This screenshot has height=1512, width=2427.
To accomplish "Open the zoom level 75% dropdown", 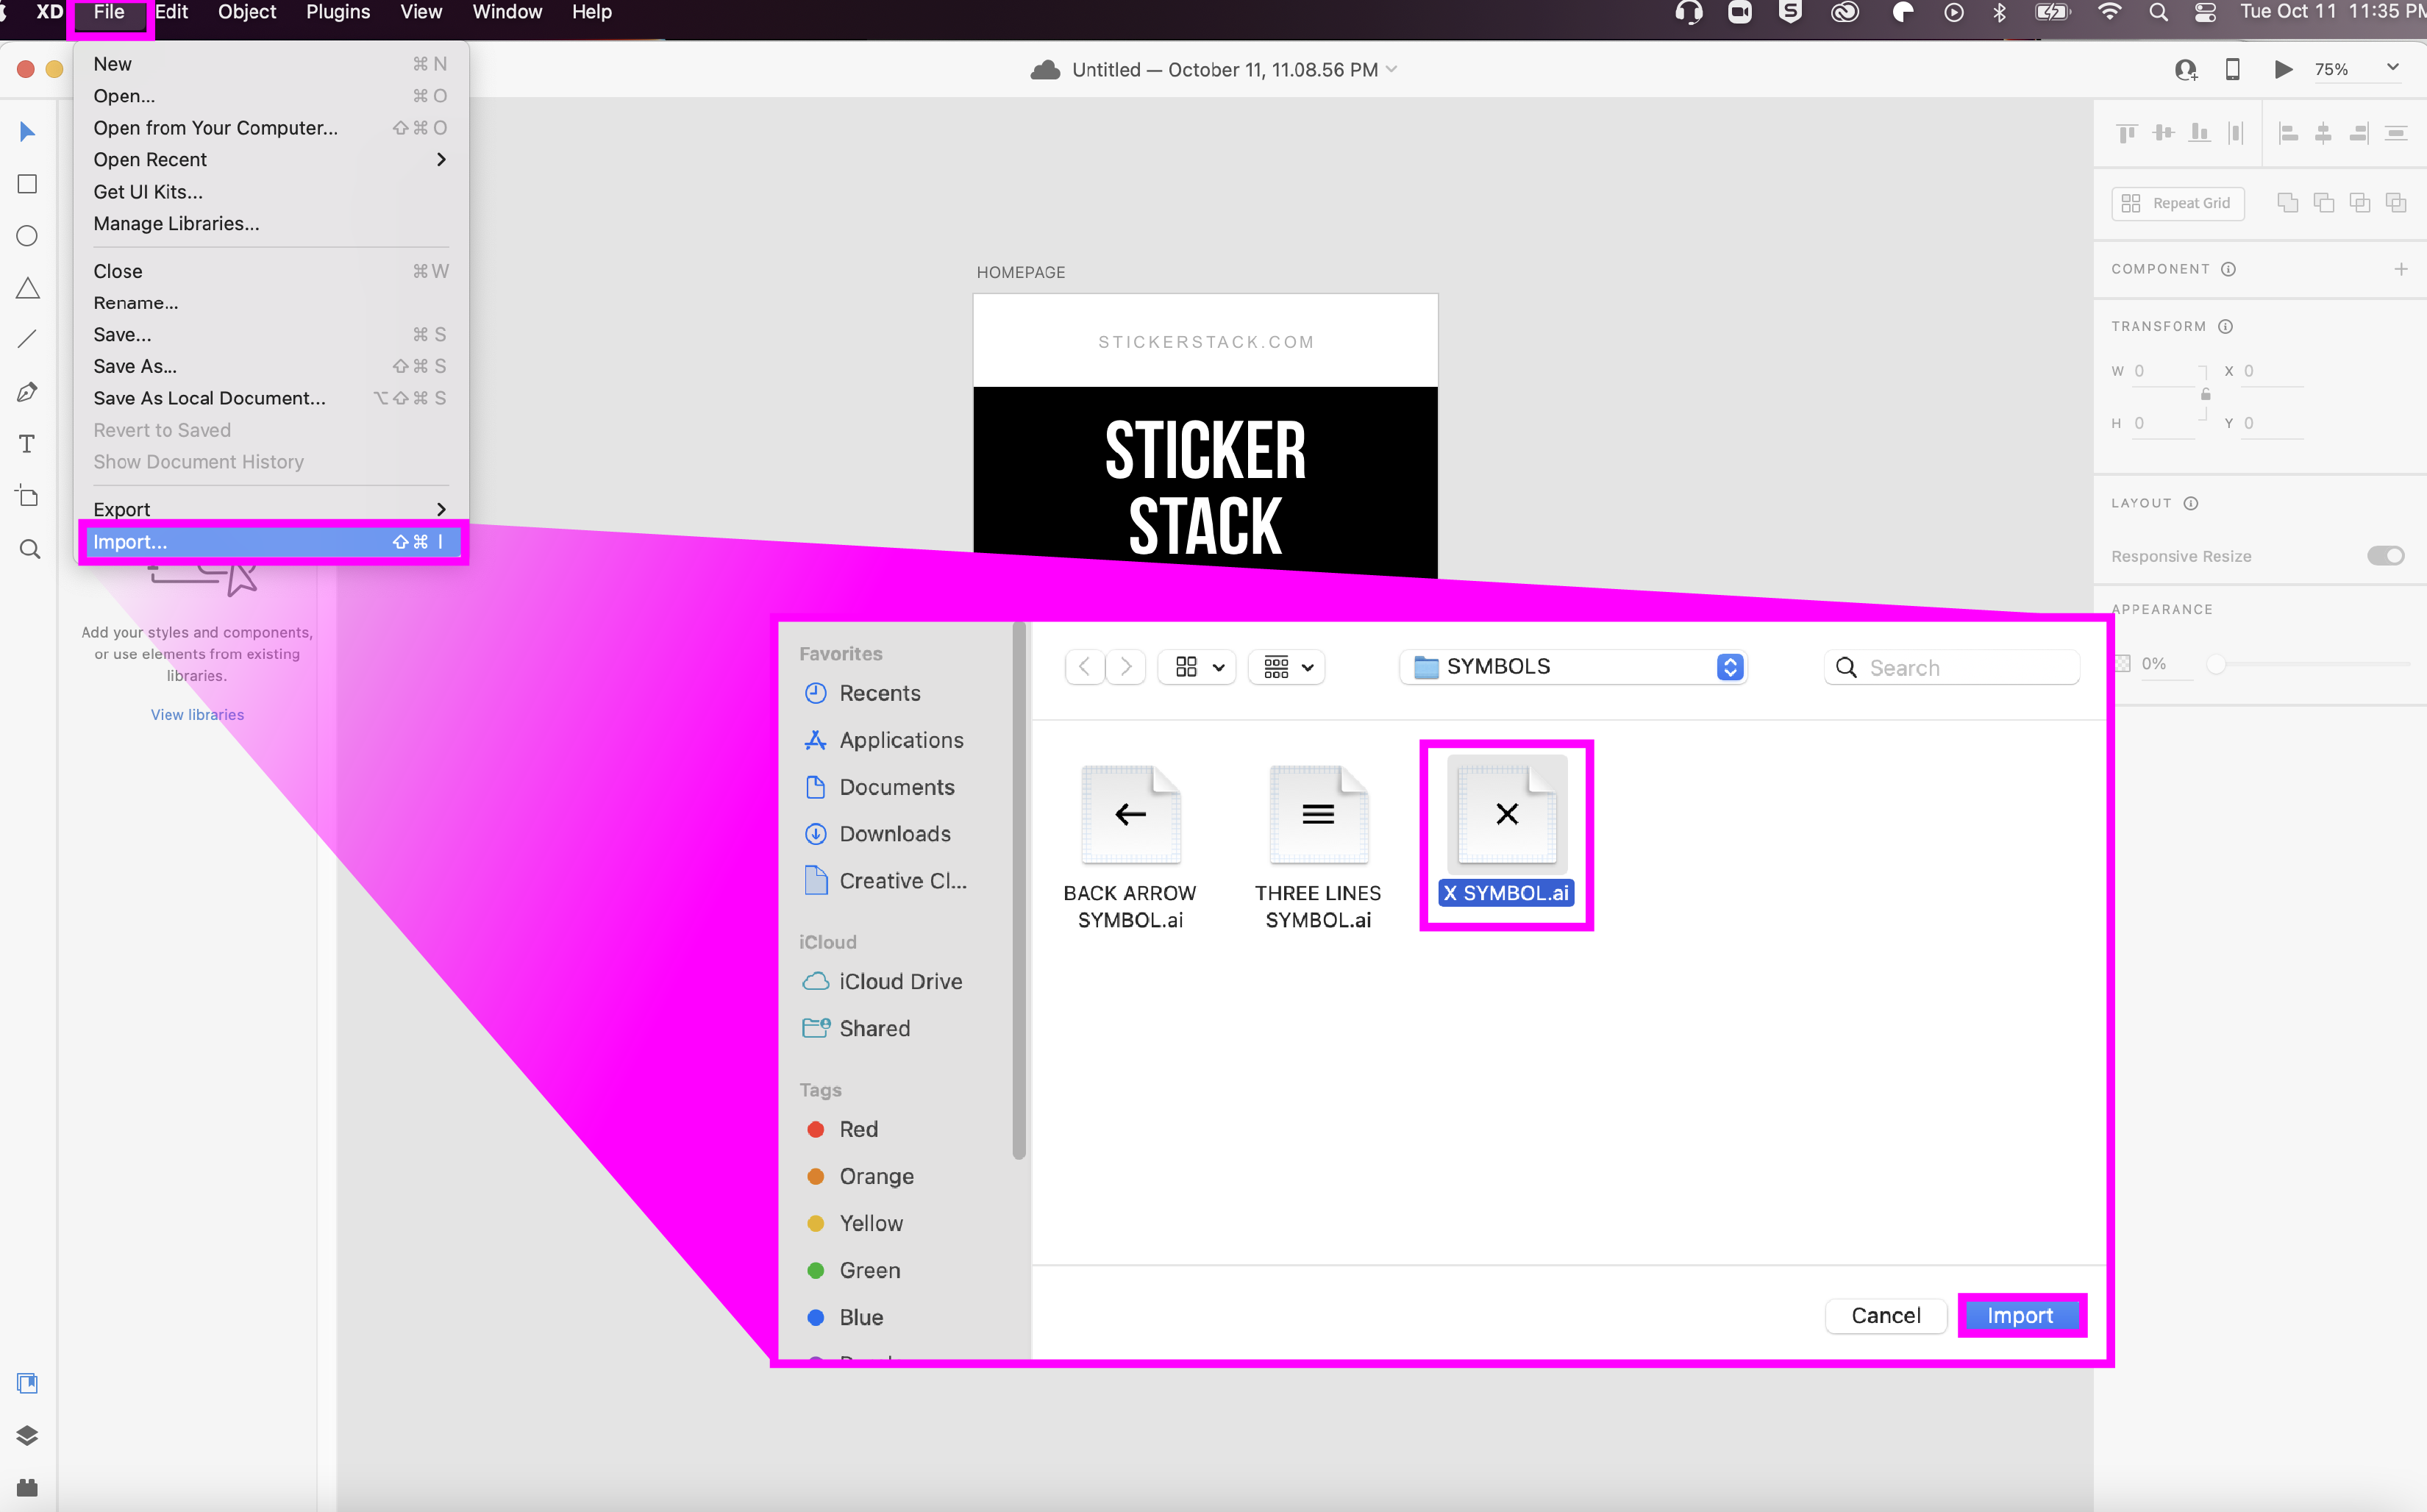I will click(x=2392, y=68).
